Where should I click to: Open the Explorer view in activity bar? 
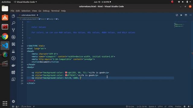pyautogui.click(x=13, y=16)
